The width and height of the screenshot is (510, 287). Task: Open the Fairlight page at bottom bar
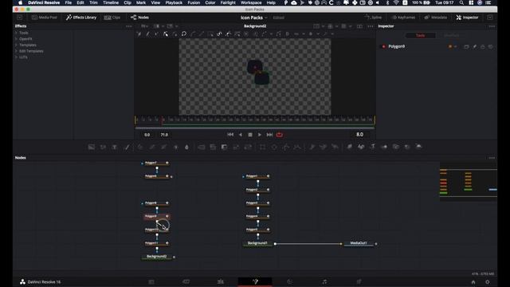(324, 281)
